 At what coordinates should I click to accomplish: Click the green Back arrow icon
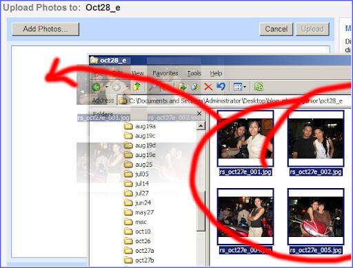pyautogui.click(x=96, y=87)
